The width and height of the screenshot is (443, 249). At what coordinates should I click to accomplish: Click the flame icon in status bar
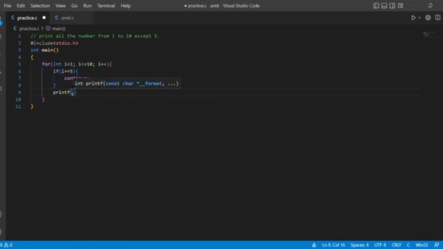(x=314, y=245)
